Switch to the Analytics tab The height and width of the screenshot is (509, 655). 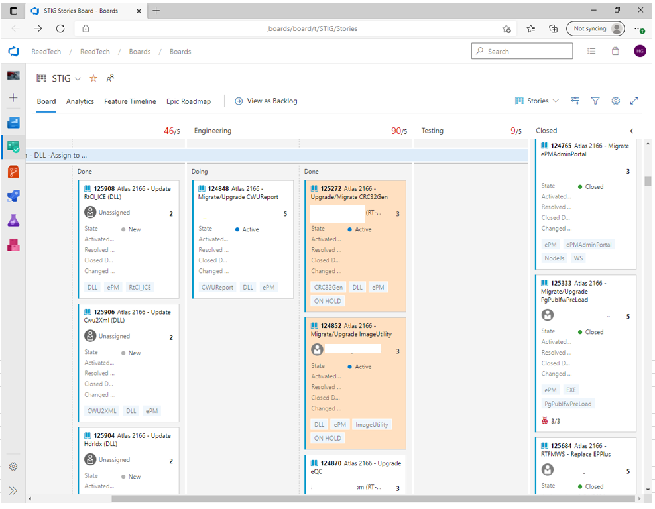[80, 101]
